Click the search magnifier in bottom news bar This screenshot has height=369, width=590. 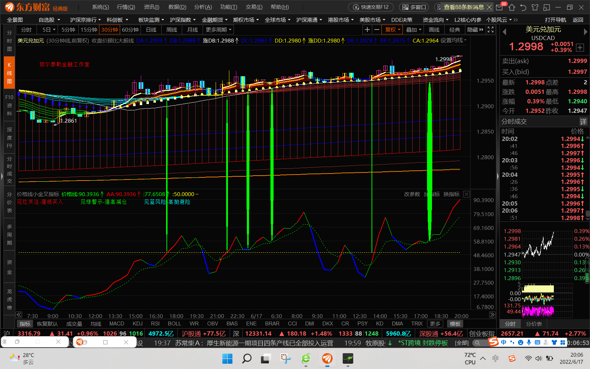[477, 343]
